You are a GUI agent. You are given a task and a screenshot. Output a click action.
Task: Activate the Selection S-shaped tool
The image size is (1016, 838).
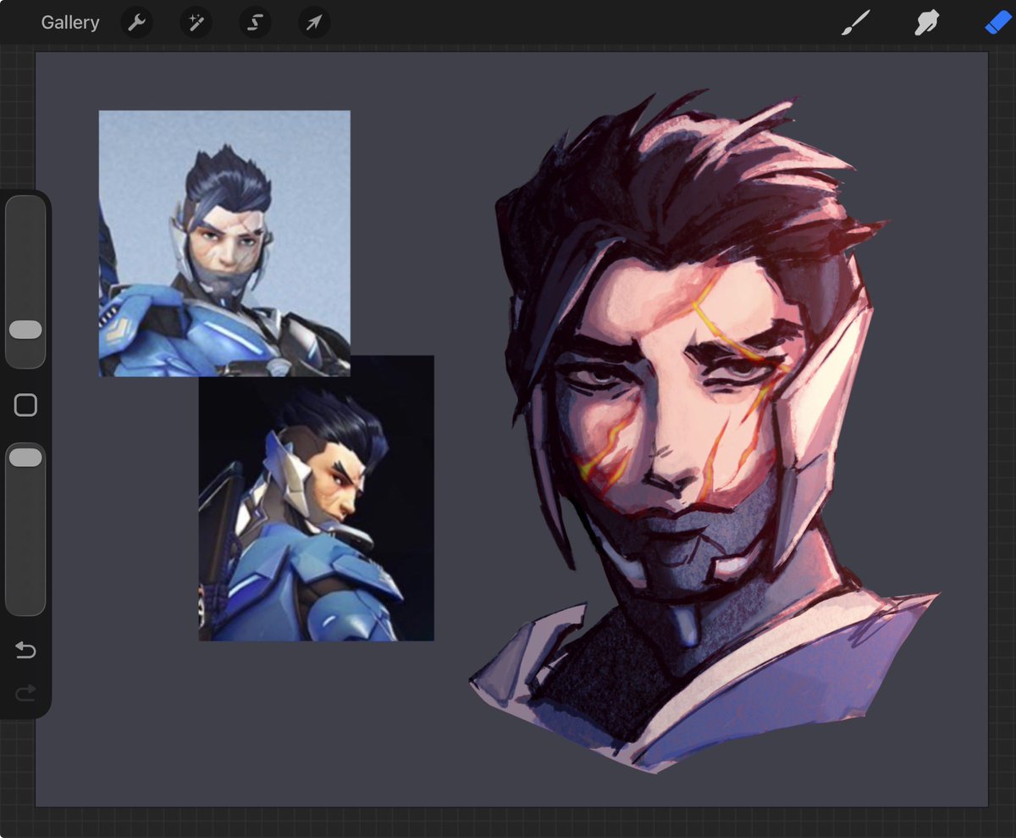pos(255,23)
